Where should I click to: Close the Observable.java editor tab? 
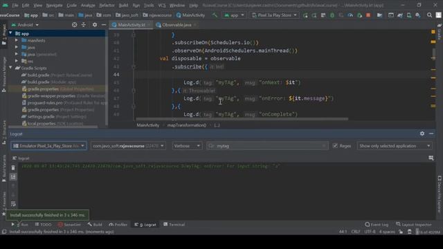195,25
